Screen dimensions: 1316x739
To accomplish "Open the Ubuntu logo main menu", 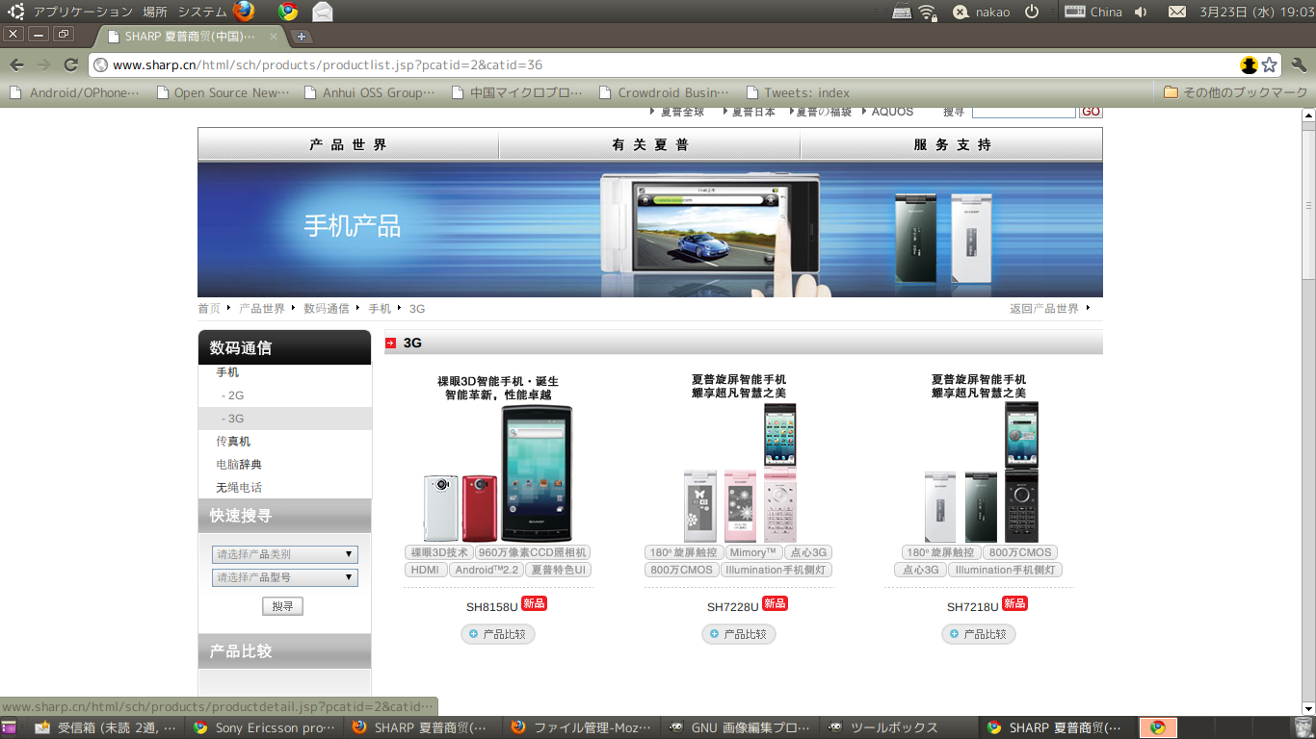I will tap(16, 12).
